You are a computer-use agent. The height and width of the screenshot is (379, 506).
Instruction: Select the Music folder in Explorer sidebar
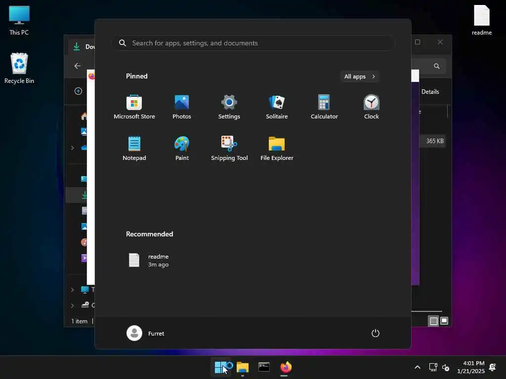84,242
